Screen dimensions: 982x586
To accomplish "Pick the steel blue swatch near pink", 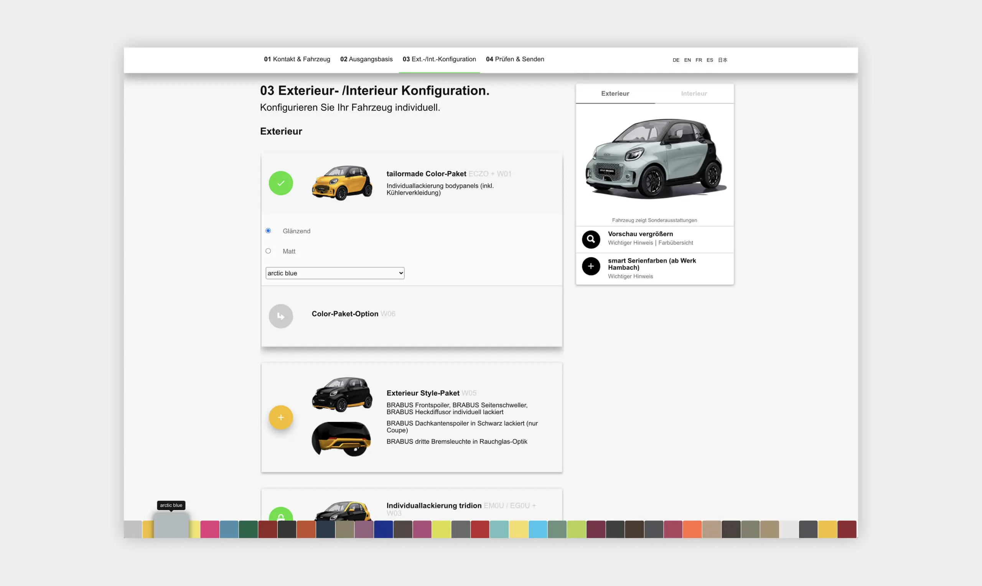I will (229, 529).
